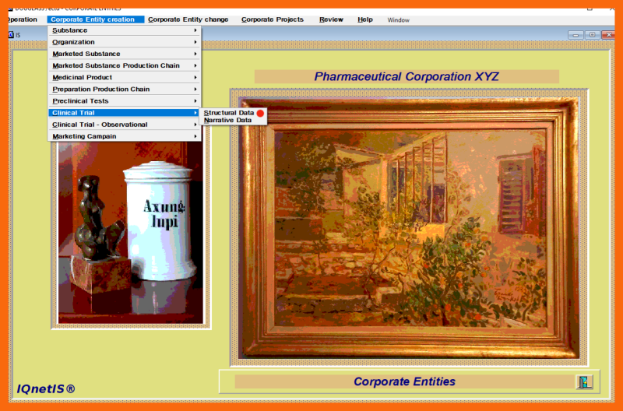Open the Corporate Projects menu
The height and width of the screenshot is (411, 623).
pos(272,19)
